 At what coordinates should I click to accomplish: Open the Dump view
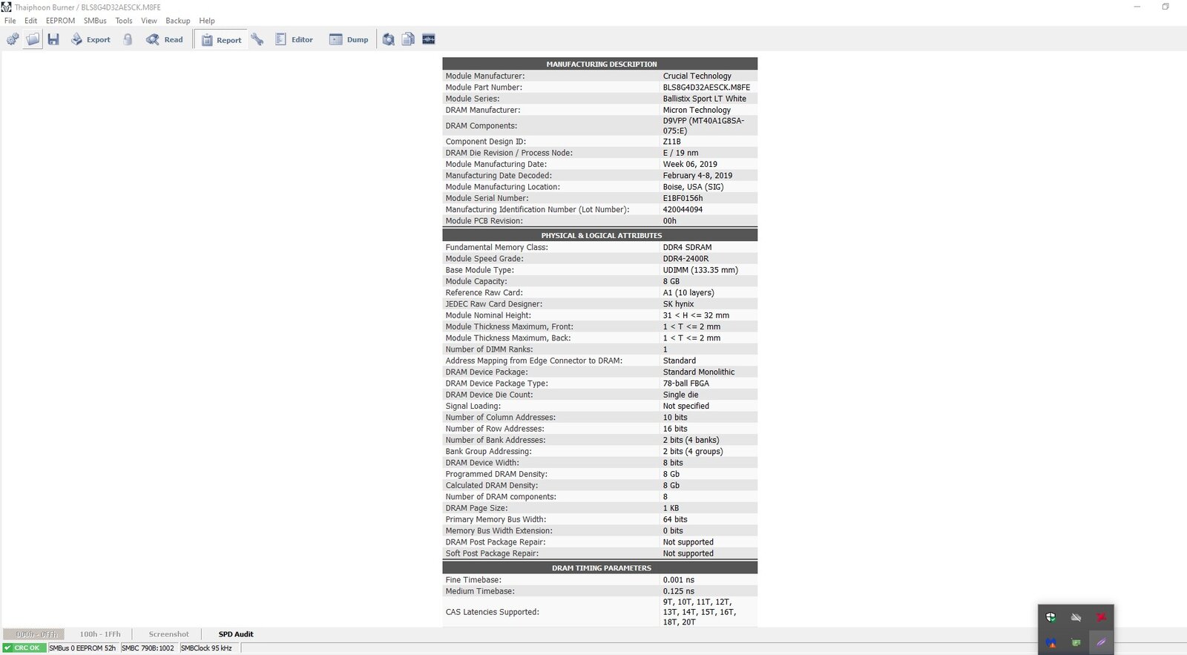coord(349,39)
